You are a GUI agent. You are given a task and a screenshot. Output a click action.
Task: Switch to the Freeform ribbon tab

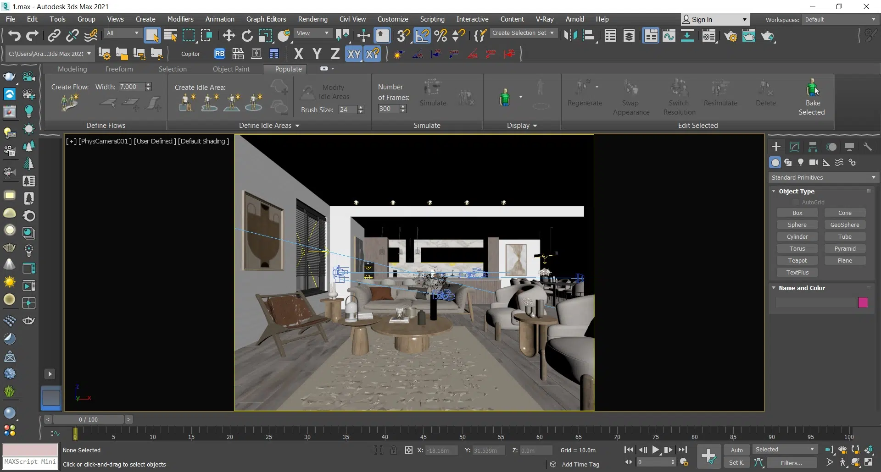(x=119, y=69)
